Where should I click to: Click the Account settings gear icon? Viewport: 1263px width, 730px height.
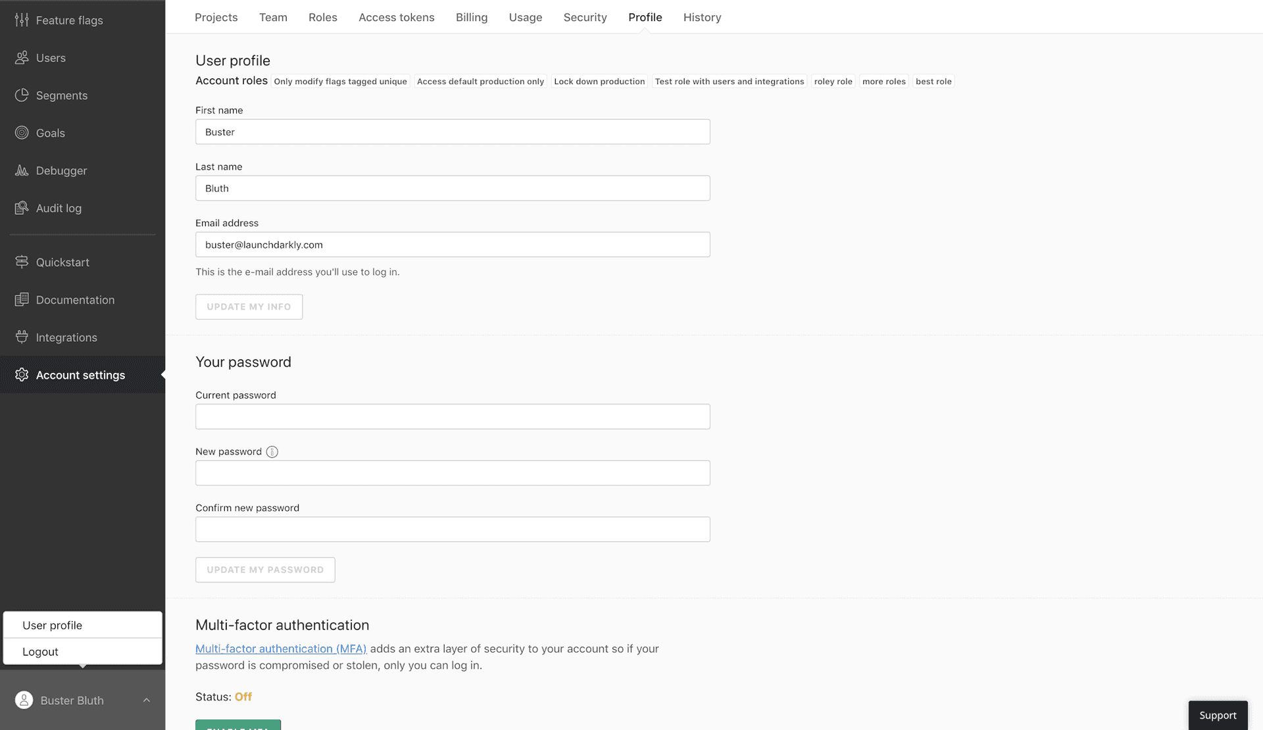(x=22, y=375)
